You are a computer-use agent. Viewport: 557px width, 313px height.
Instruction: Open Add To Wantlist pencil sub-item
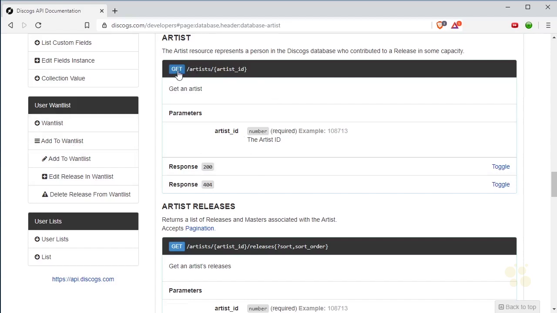[83, 159]
